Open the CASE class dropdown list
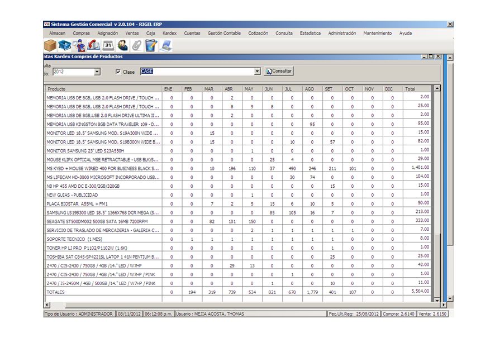495x337 pixels. pos(257,72)
